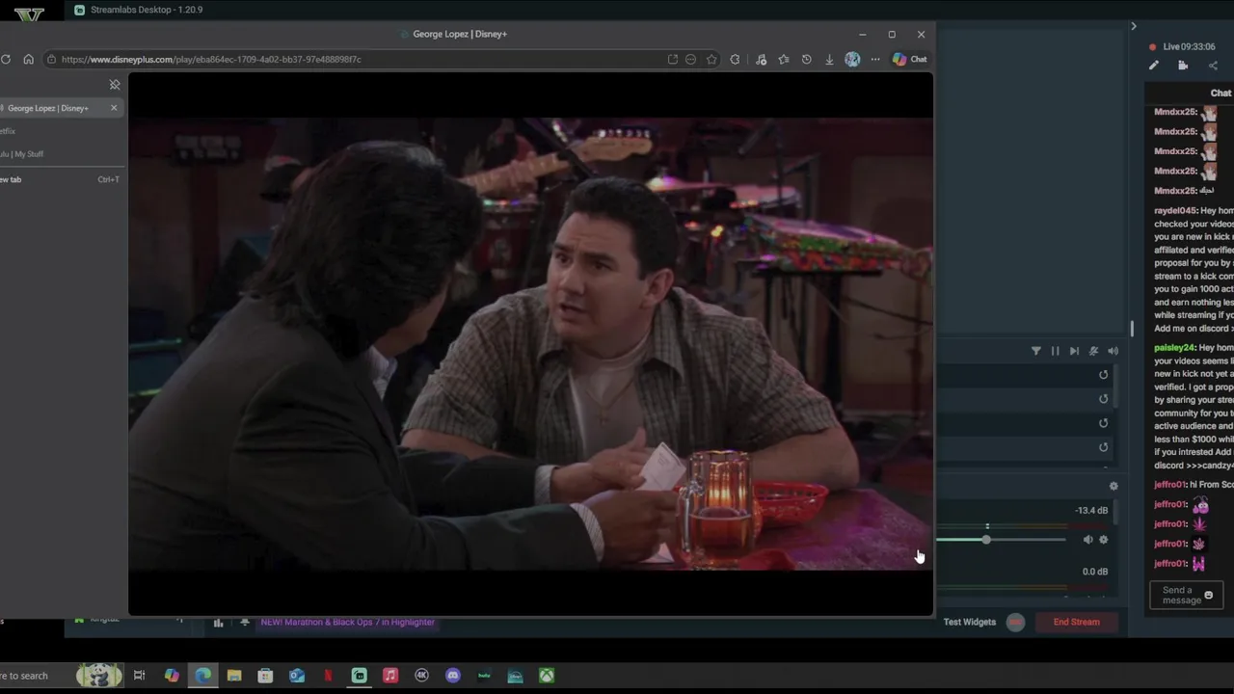
Task: Toggle safe mode icon in events bar
Action: 1093,352
